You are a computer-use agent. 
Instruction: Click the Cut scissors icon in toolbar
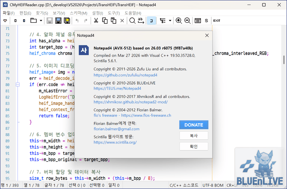[96, 21]
